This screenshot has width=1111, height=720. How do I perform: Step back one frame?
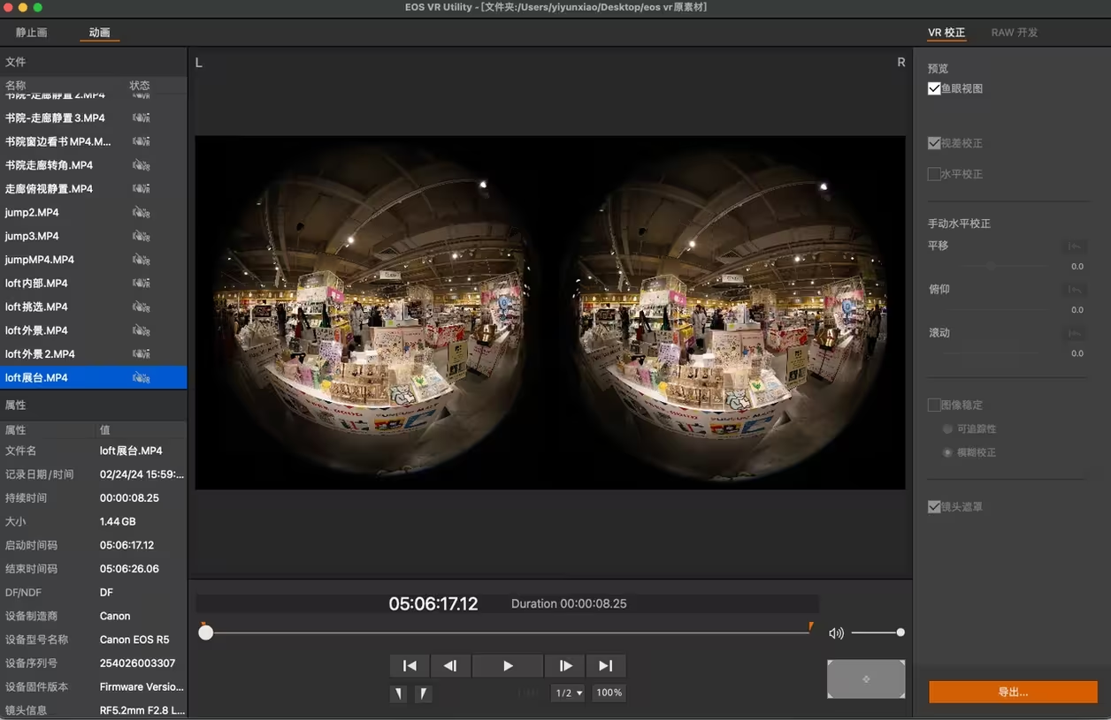(450, 665)
